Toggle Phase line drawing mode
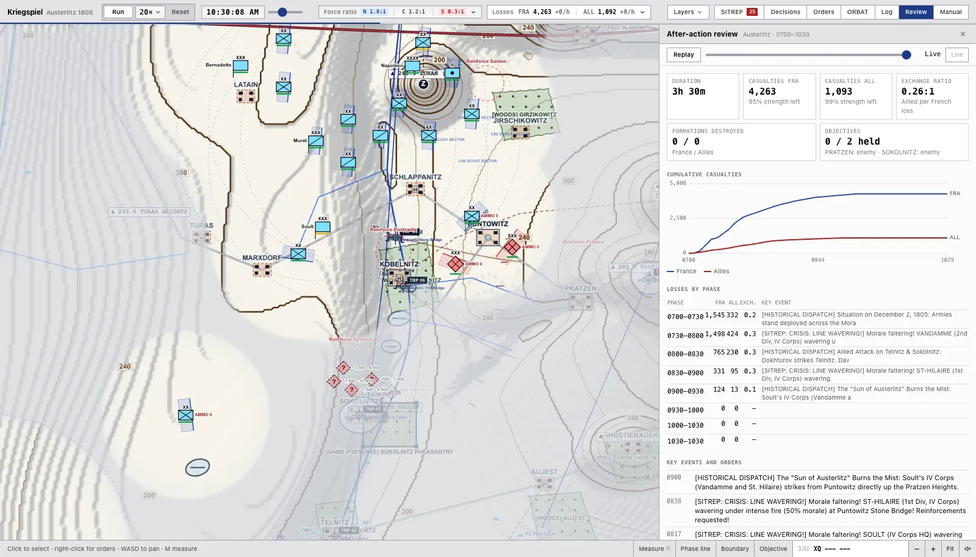 pyautogui.click(x=695, y=548)
